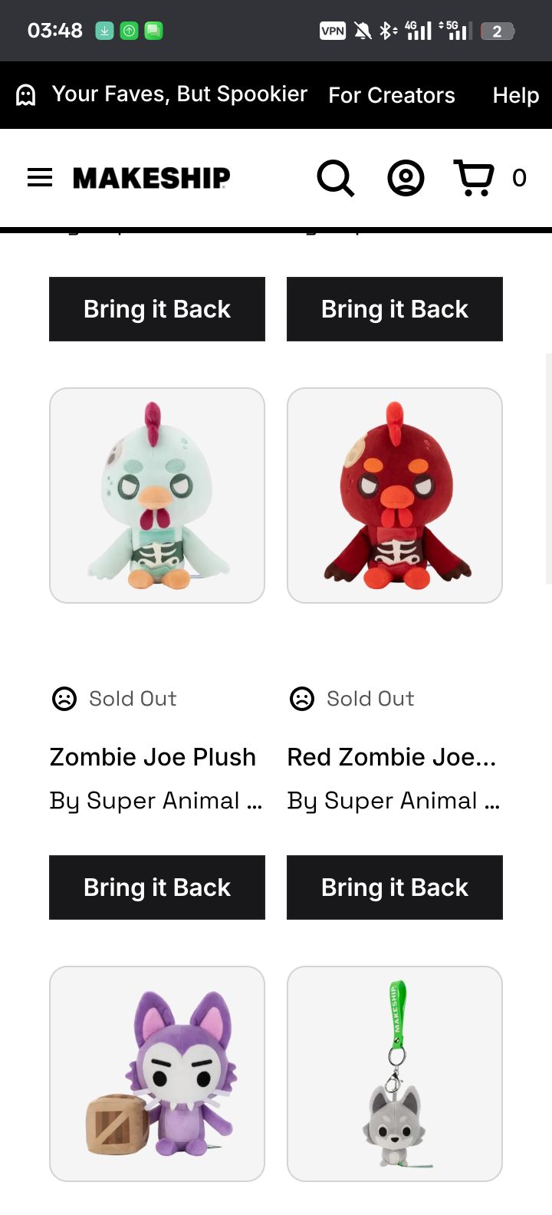Open the account profile icon

(x=406, y=178)
